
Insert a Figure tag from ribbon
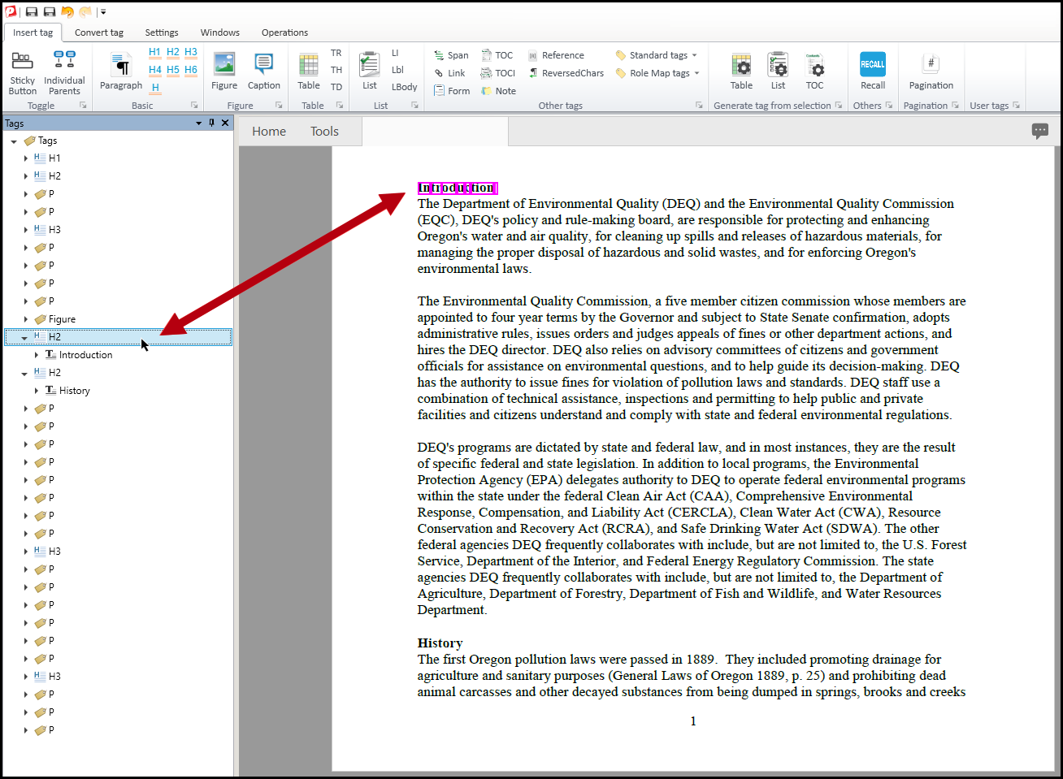tap(224, 71)
